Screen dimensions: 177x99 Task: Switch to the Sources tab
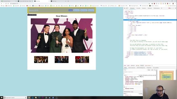[x=144, y=8]
